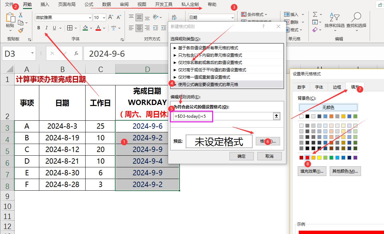Open the 插入 ribbon tab

coord(45,4)
